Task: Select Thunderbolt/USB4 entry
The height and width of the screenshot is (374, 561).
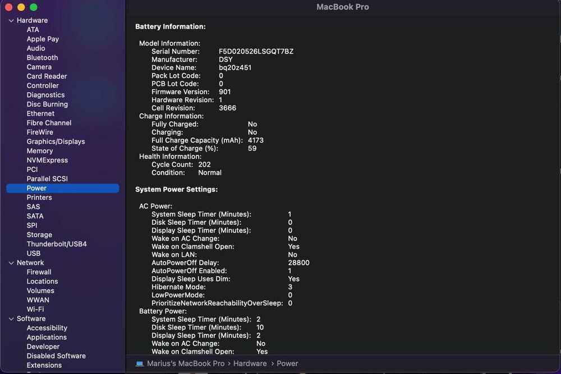Action: pyautogui.click(x=57, y=244)
